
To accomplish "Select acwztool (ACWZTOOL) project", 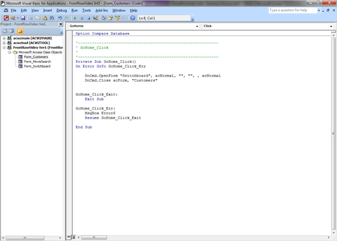I will pos(31,43).
